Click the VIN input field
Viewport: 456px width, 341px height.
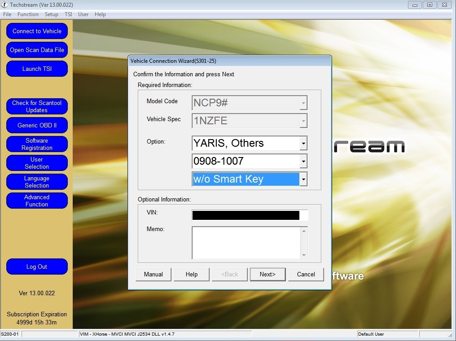[x=250, y=215]
